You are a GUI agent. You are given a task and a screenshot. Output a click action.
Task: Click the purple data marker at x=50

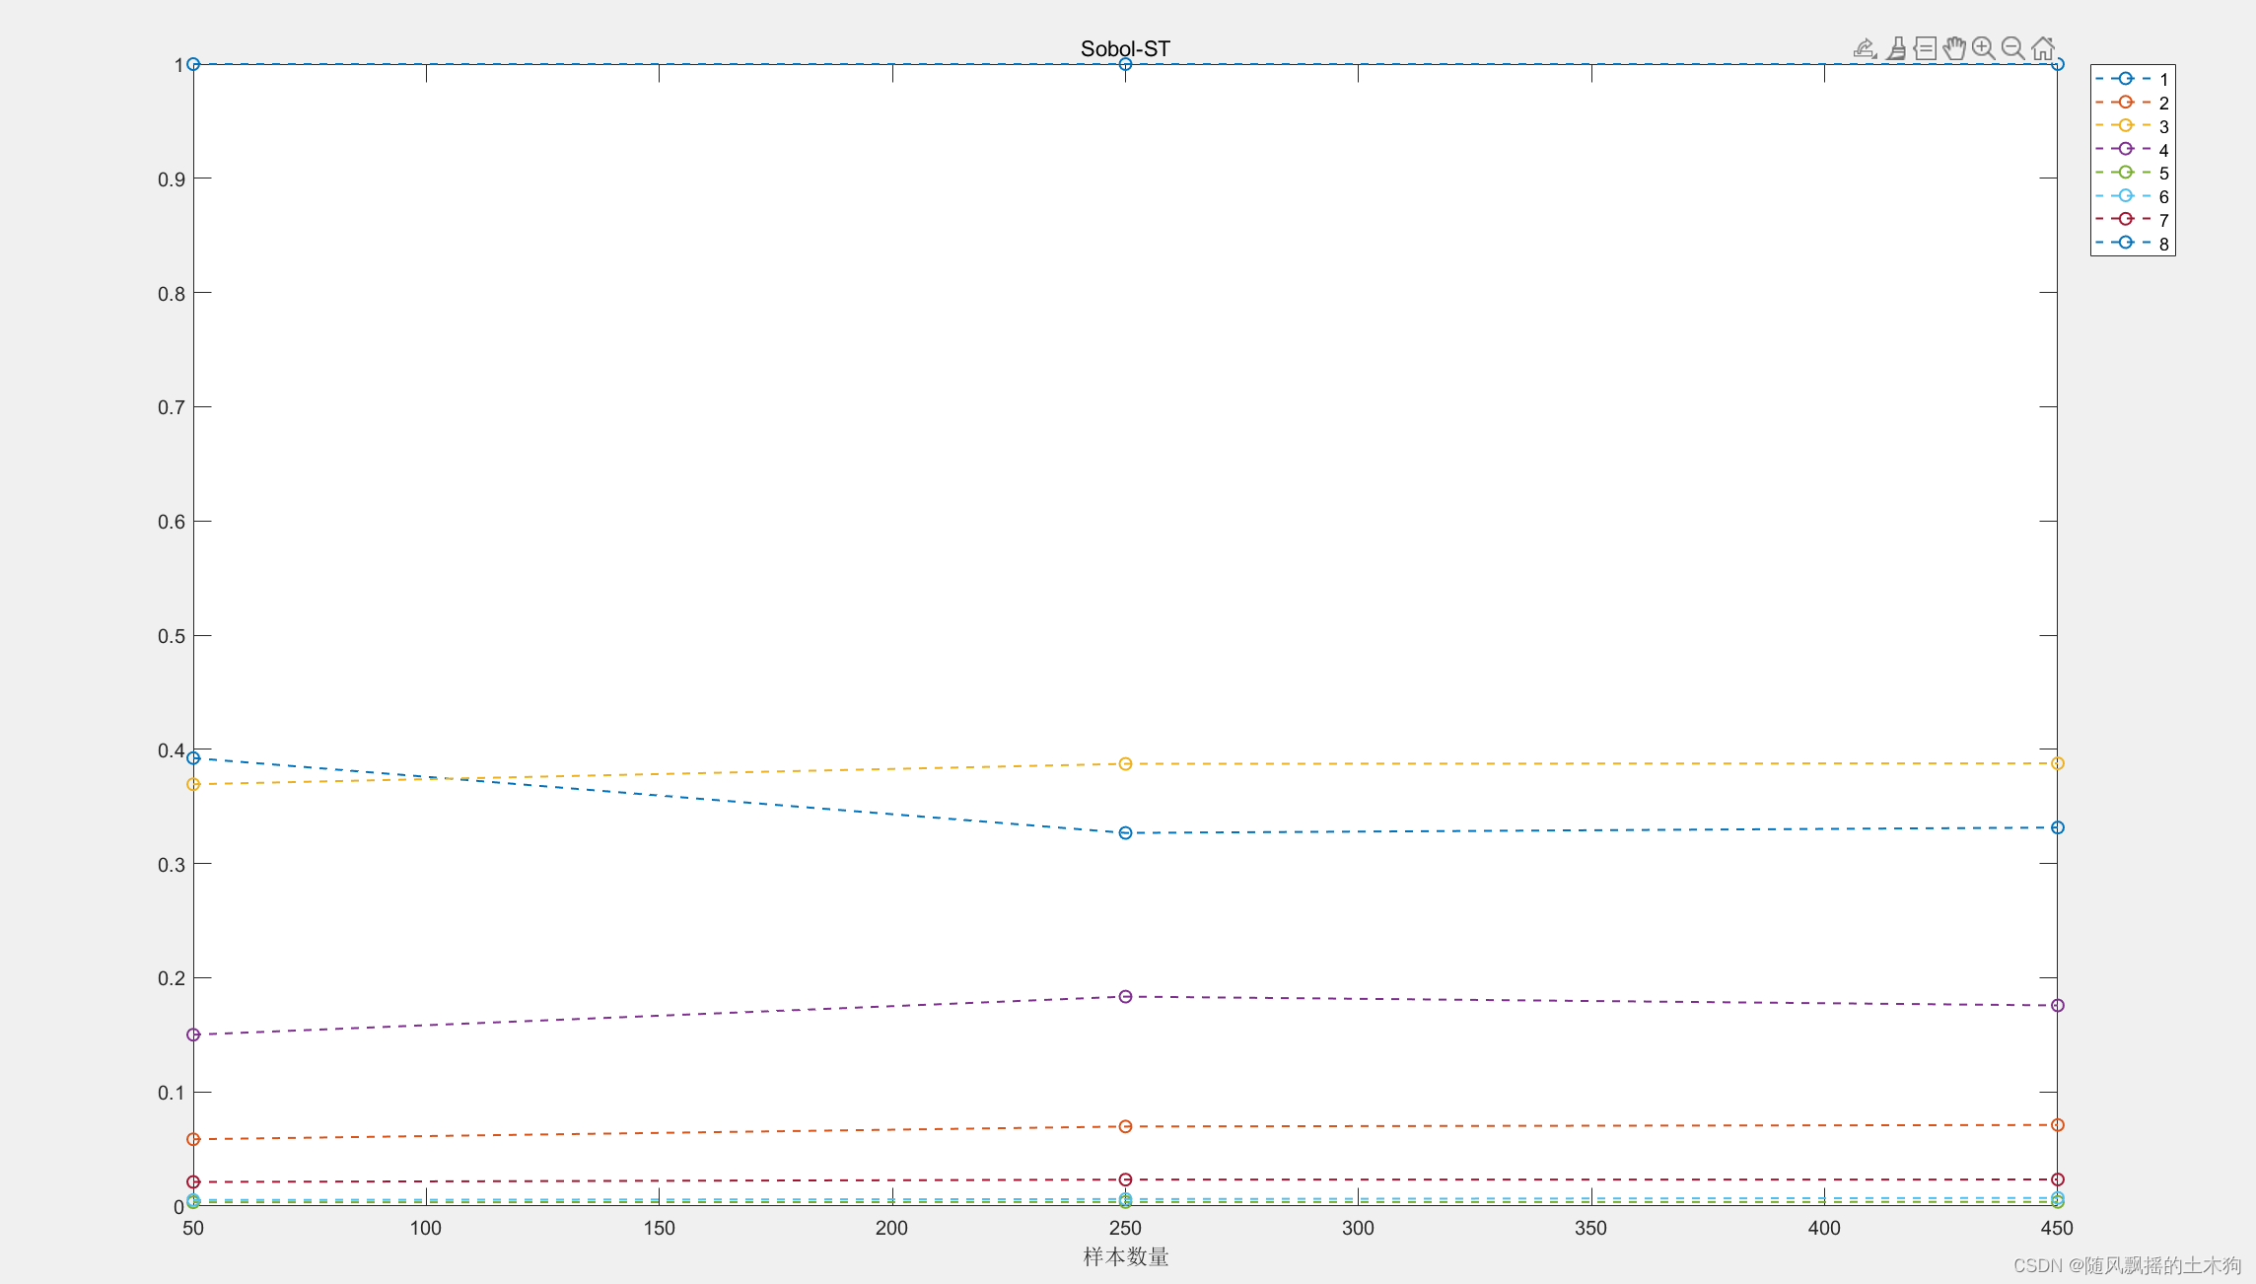tap(193, 1034)
